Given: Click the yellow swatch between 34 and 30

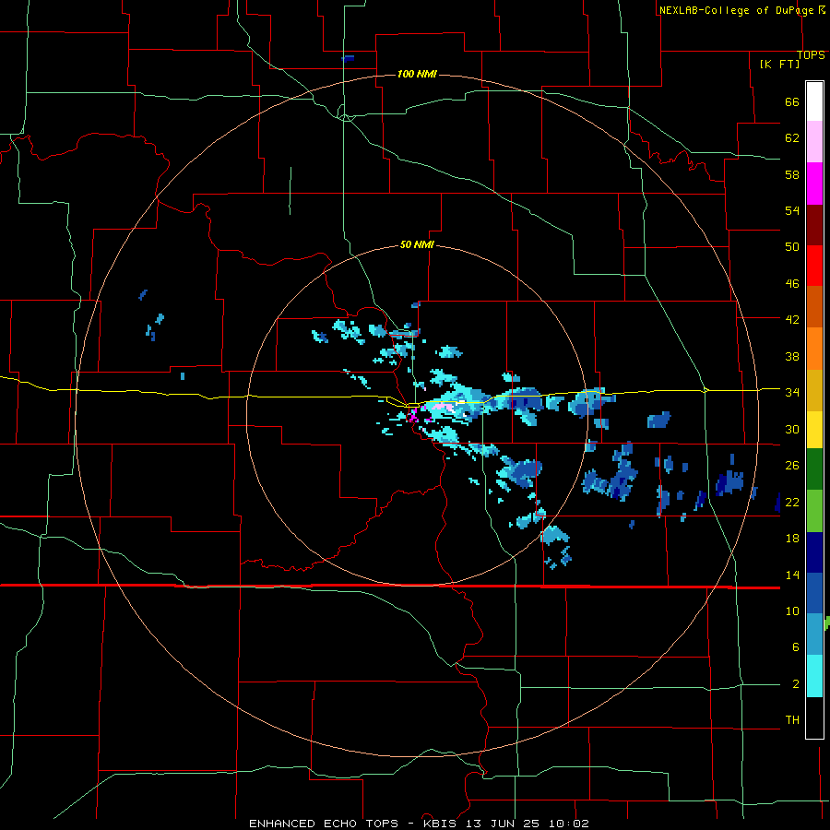Looking at the screenshot, I should pos(814,429).
